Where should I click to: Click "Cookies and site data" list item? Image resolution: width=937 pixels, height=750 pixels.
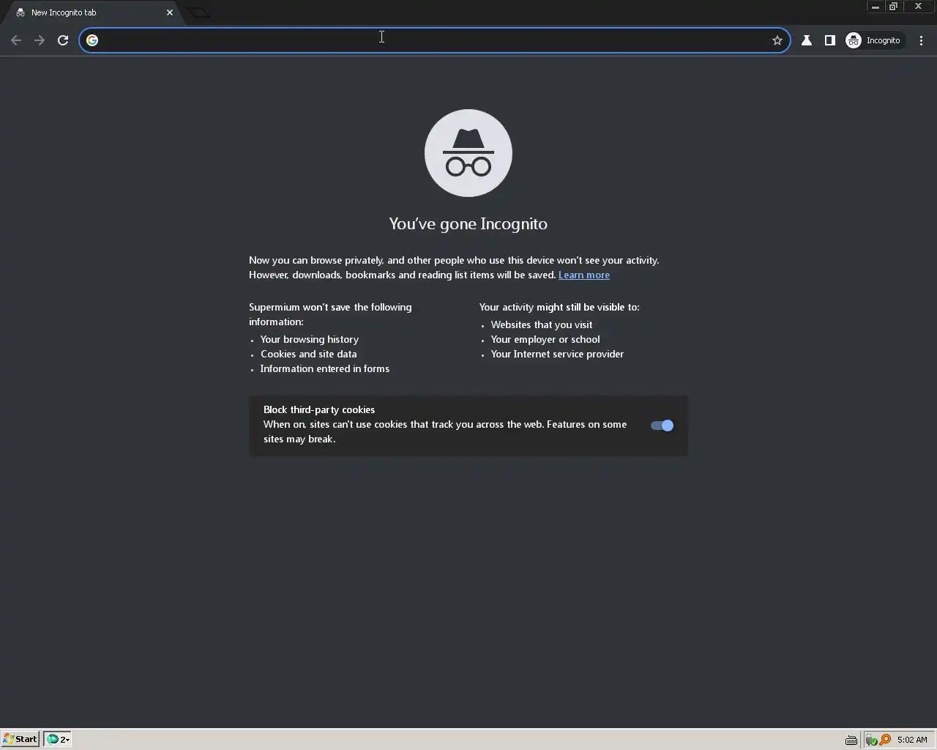[x=309, y=354]
